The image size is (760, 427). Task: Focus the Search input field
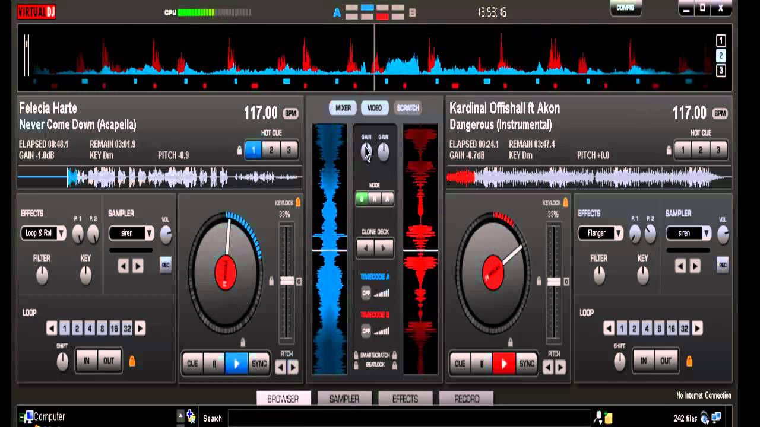tap(409, 418)
